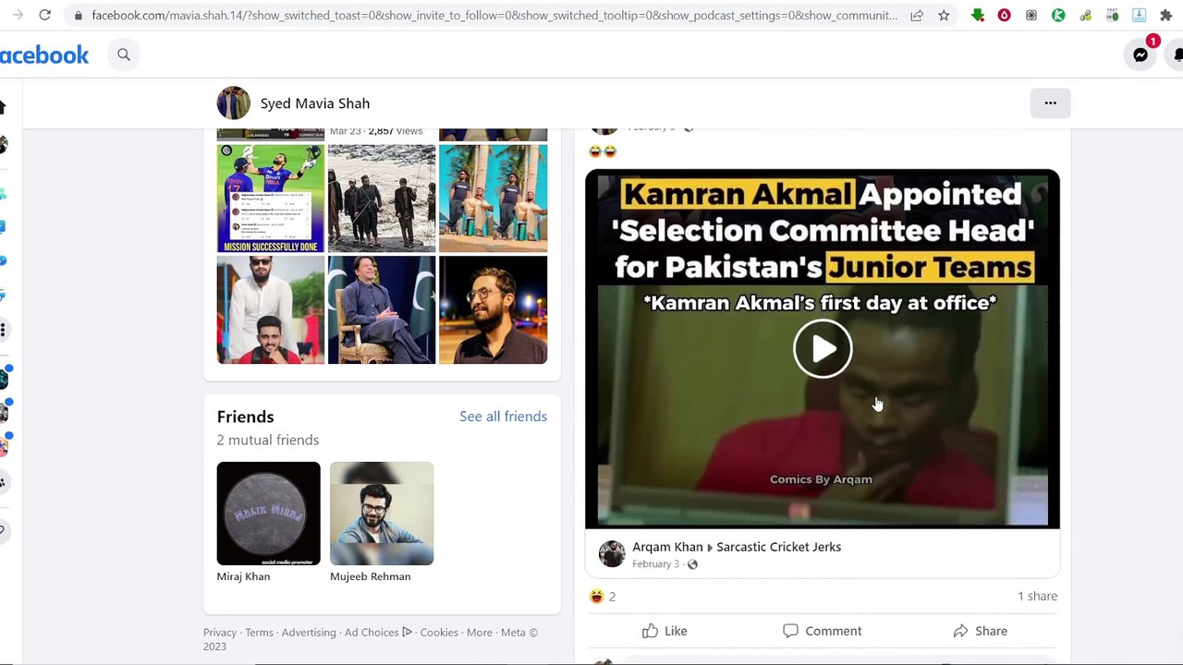Viewport: 1183px width, 665px height.
Task: Open the browser Extensions puzzle menu
Action: tap(1166, 16)
